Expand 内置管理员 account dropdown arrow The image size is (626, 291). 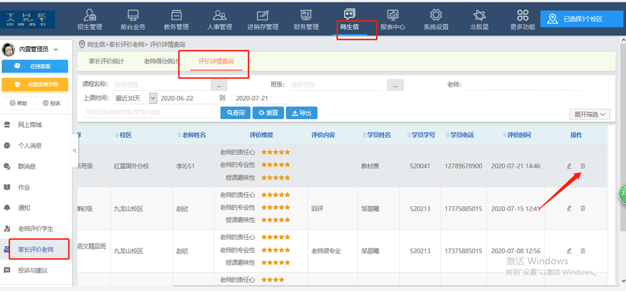click(x=56, y=50)
